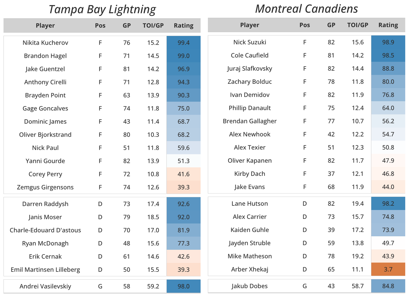Click the Tampa Bay Lightning team title

coord(102,9)
